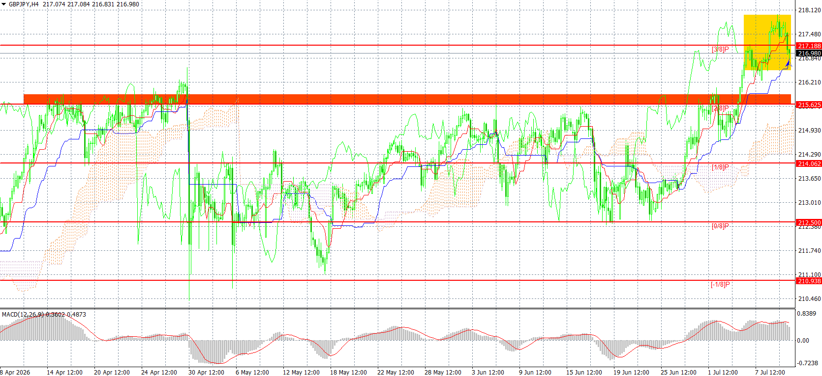Viewport: 822px width, 376px height.
Task: Click the red 210.938 price level tag
Action: (809, 281)
